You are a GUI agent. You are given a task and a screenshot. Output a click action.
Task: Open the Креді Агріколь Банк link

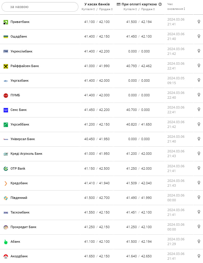26,154
